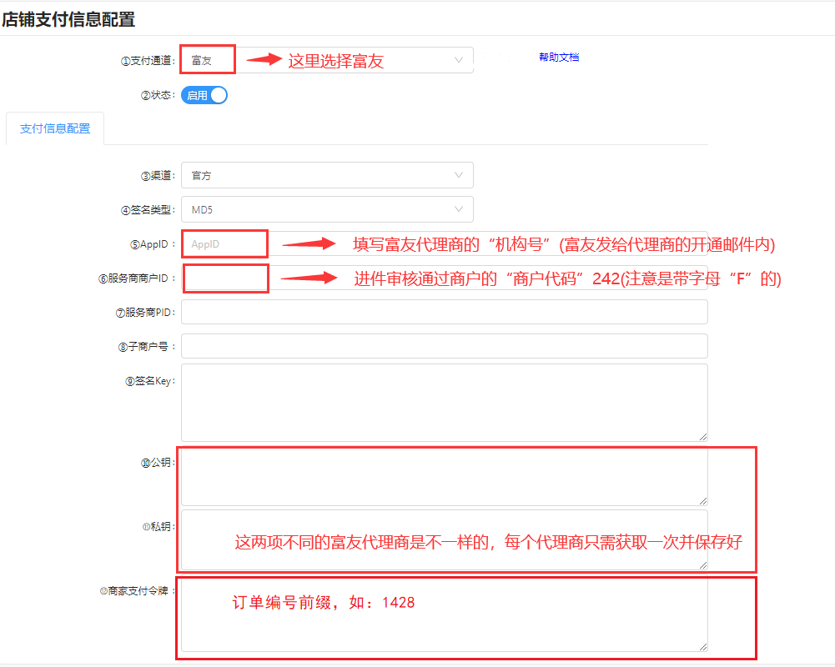Click the chevron arrow of 支付通道 dropdown
Screen dimensions: 835x667
[459, 60]
